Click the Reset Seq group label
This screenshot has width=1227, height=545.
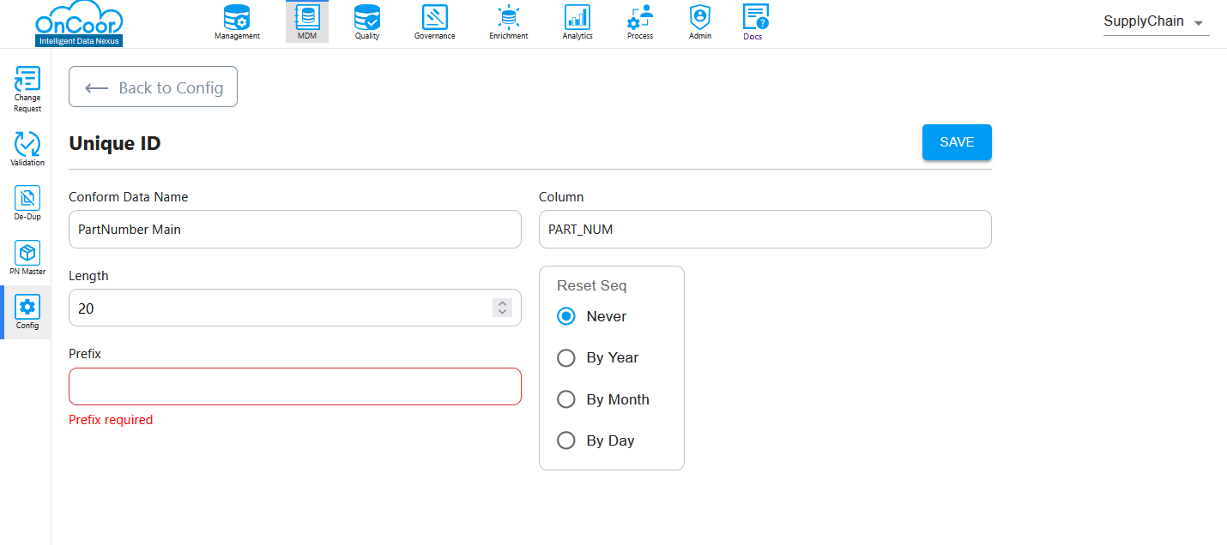tap(592, 285)
